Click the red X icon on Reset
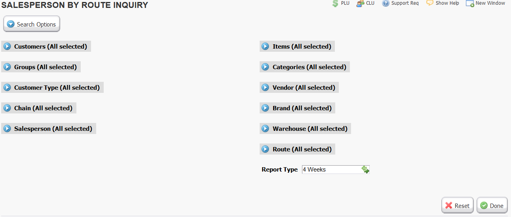 tap(449, 206)
